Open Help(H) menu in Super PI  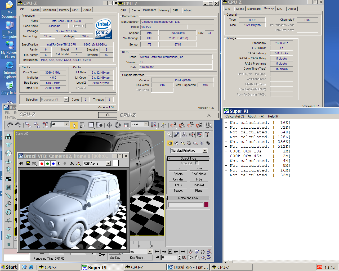274,116
